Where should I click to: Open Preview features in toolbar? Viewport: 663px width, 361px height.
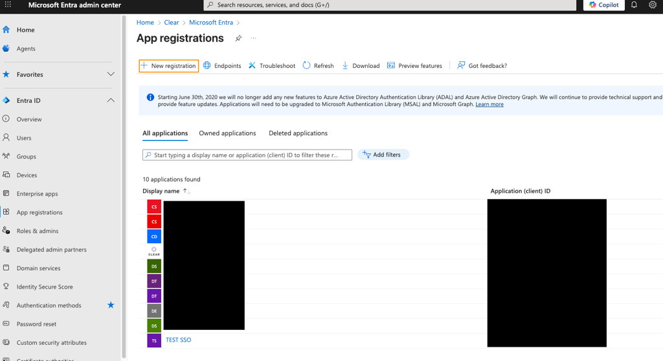pyautogui.click(x=414, y=65)
